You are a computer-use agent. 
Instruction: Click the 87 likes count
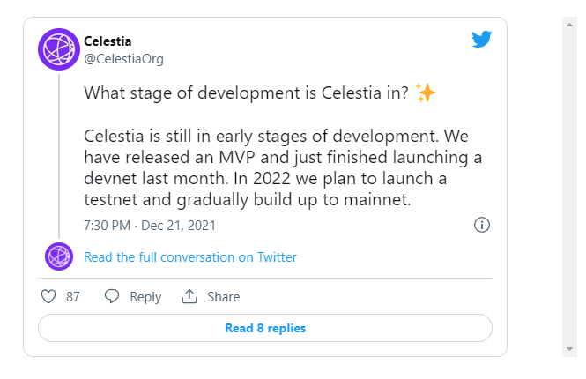tap(73, 297)
